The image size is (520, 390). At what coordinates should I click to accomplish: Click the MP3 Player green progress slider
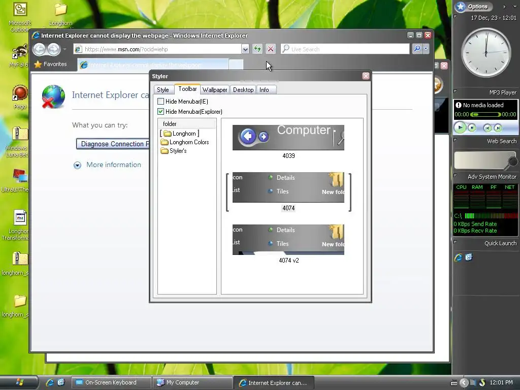pos(485,114)
